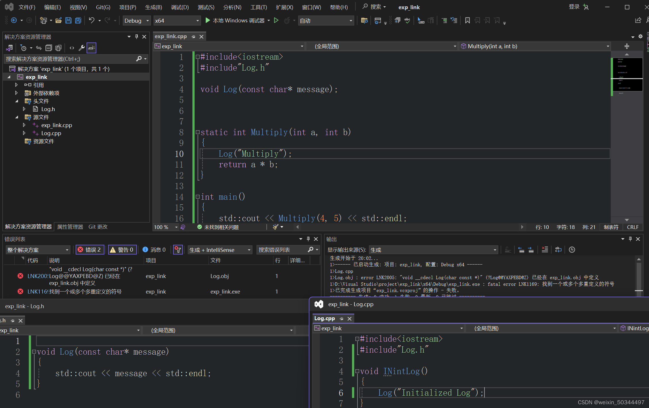The width and height of the screenshot is (649, 408).
Task: Click the Start Without Debugging icon
Action: 276,20
